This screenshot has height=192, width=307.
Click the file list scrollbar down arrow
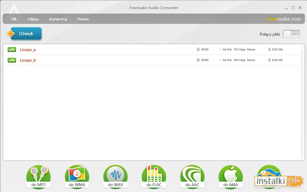302,157
